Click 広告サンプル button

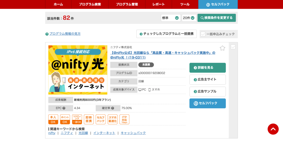208,92
